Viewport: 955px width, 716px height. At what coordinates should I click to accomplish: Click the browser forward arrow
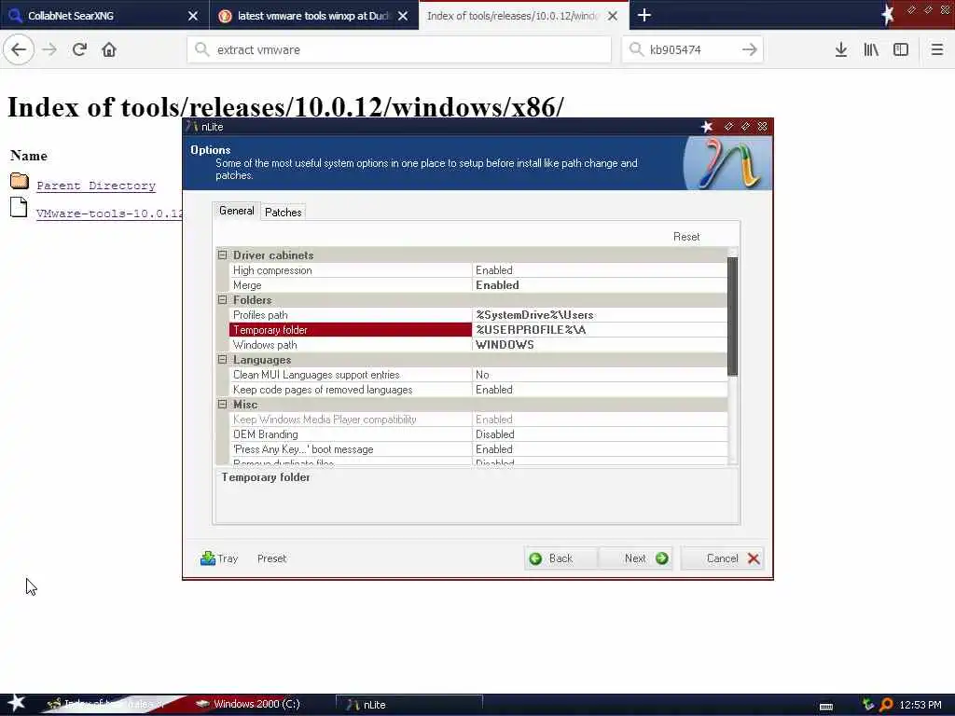[50, 50]
